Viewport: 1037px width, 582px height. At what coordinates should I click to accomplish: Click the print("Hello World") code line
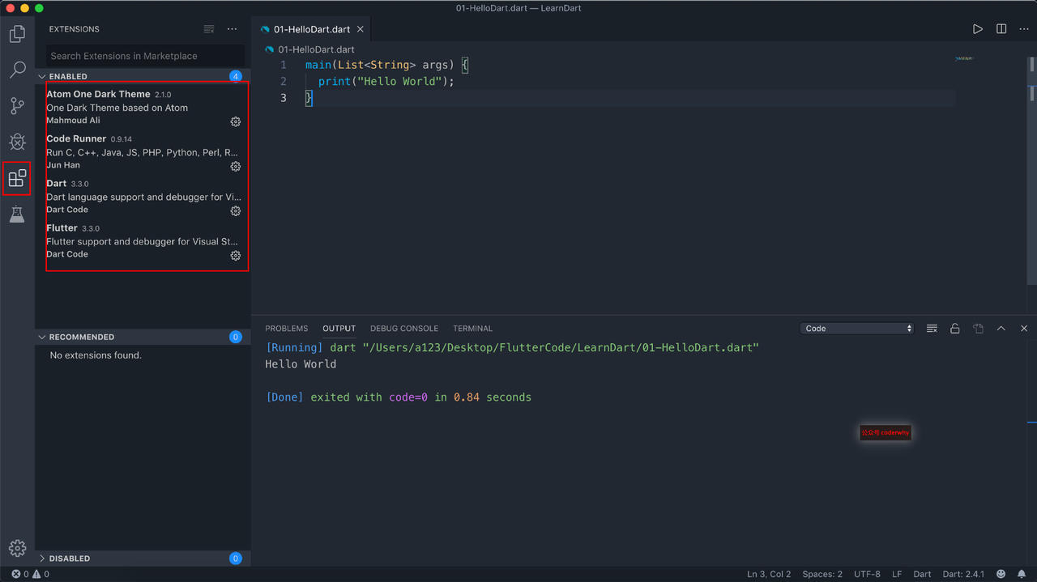click(x=386, y=81)
